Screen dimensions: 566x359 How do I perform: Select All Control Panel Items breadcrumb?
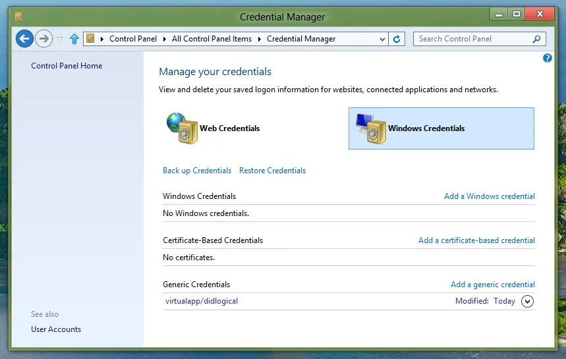click(x=212, y=39)
